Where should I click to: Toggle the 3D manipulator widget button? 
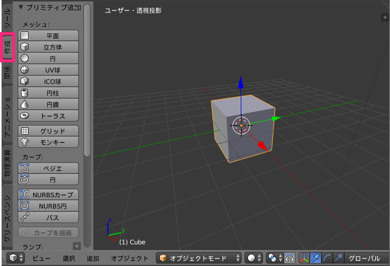pos(304,258)
